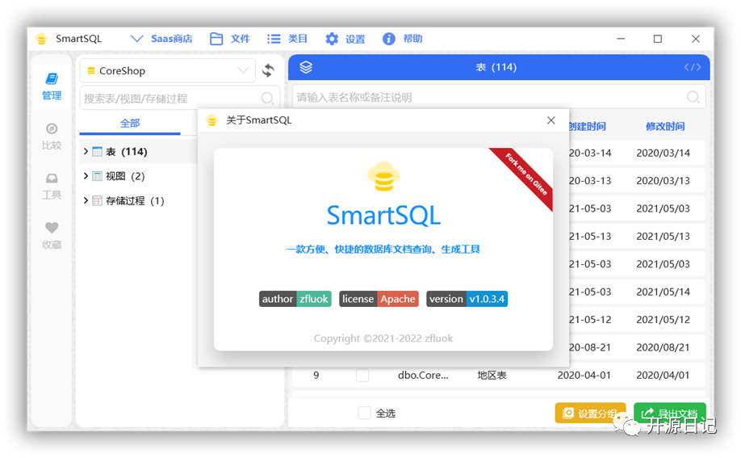Click the SmartSQL title in about dialog
741x458 pixels.
pos(383,216)
